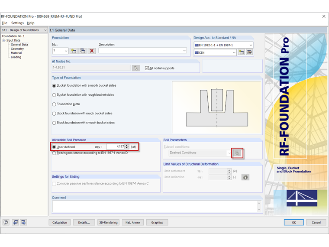Click the Limit inclination spinner arrows
Viewport: 329px width, 247px height.
point(229,177)
